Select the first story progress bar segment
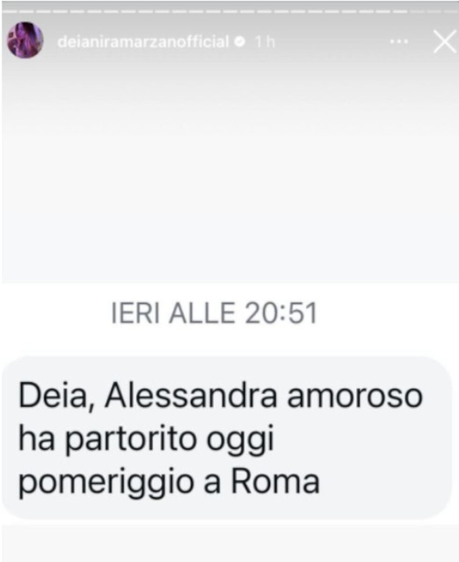459x562 pixels. 10,10
